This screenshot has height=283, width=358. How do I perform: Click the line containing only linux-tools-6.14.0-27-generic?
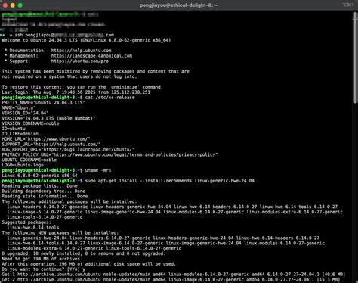(45, 217)
